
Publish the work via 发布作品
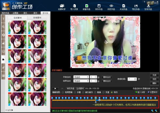tap(148, 7)
